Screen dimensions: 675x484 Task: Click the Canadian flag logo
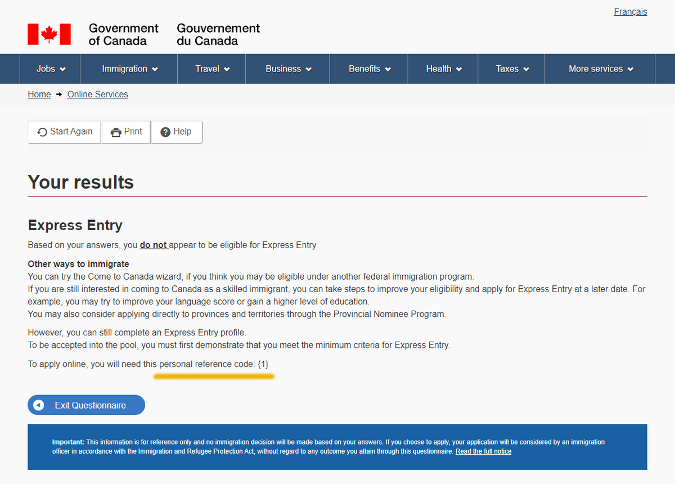coord(49,34)
